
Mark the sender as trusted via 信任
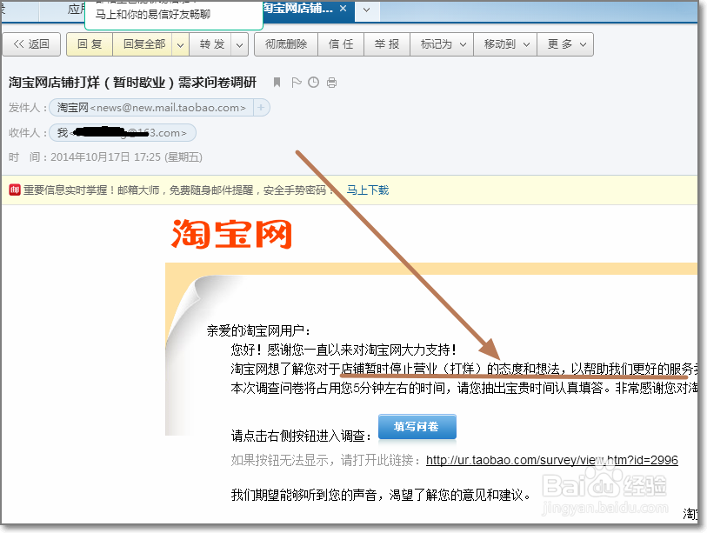click(x=341, y=44)
